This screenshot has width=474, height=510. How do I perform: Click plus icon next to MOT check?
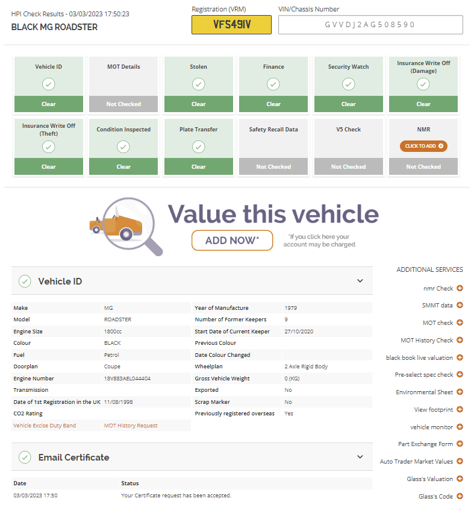(460, 323)
